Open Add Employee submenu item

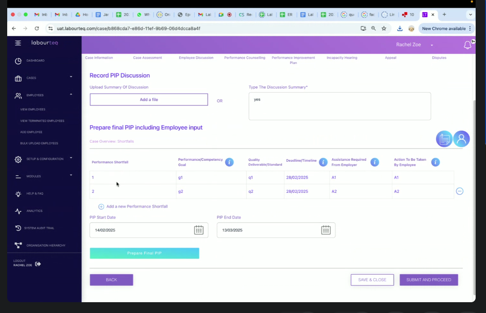[32, 132]
